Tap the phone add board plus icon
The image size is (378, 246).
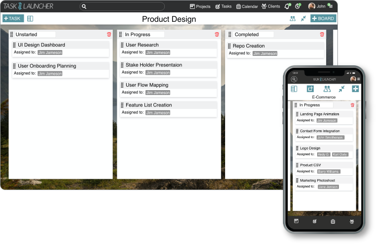pyautogui.click(x=355, y=89)
